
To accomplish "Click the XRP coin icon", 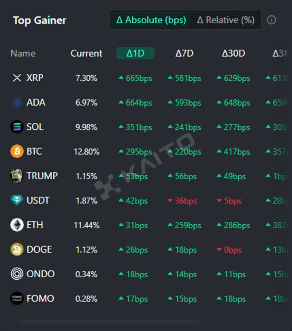I will tap(17, 78).
